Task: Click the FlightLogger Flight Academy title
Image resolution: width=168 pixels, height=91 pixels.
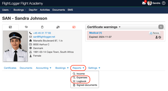Action: (x=23, y=3)
